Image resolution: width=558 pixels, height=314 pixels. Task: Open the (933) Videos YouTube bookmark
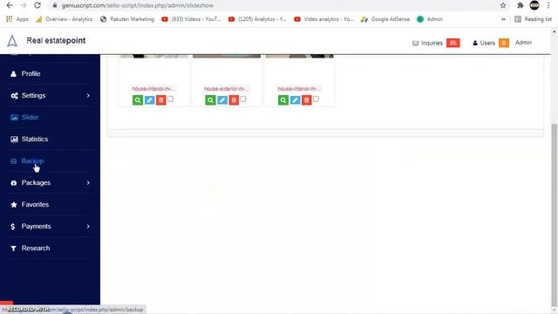click(192, 19)
